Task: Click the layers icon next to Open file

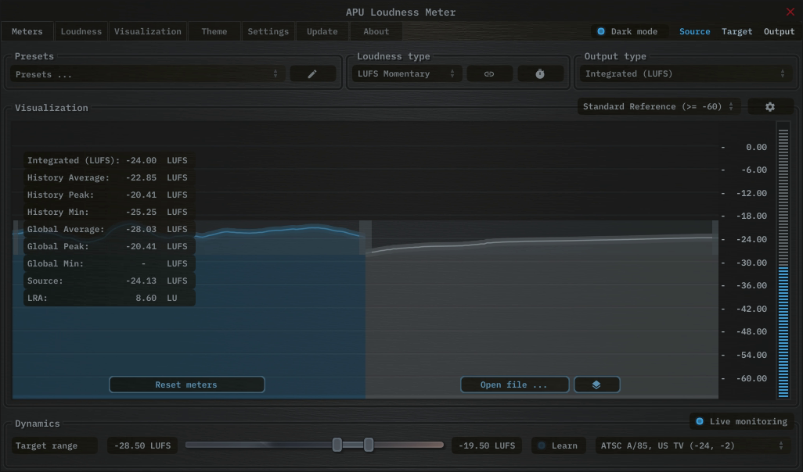Action: pos(596,384)
